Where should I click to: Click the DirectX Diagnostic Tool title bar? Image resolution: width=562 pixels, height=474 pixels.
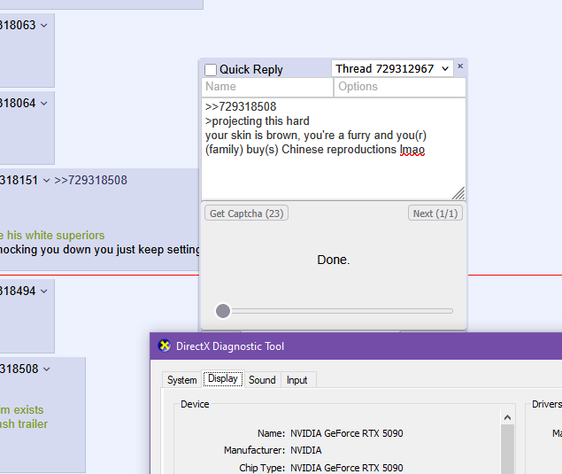point(356,346)
